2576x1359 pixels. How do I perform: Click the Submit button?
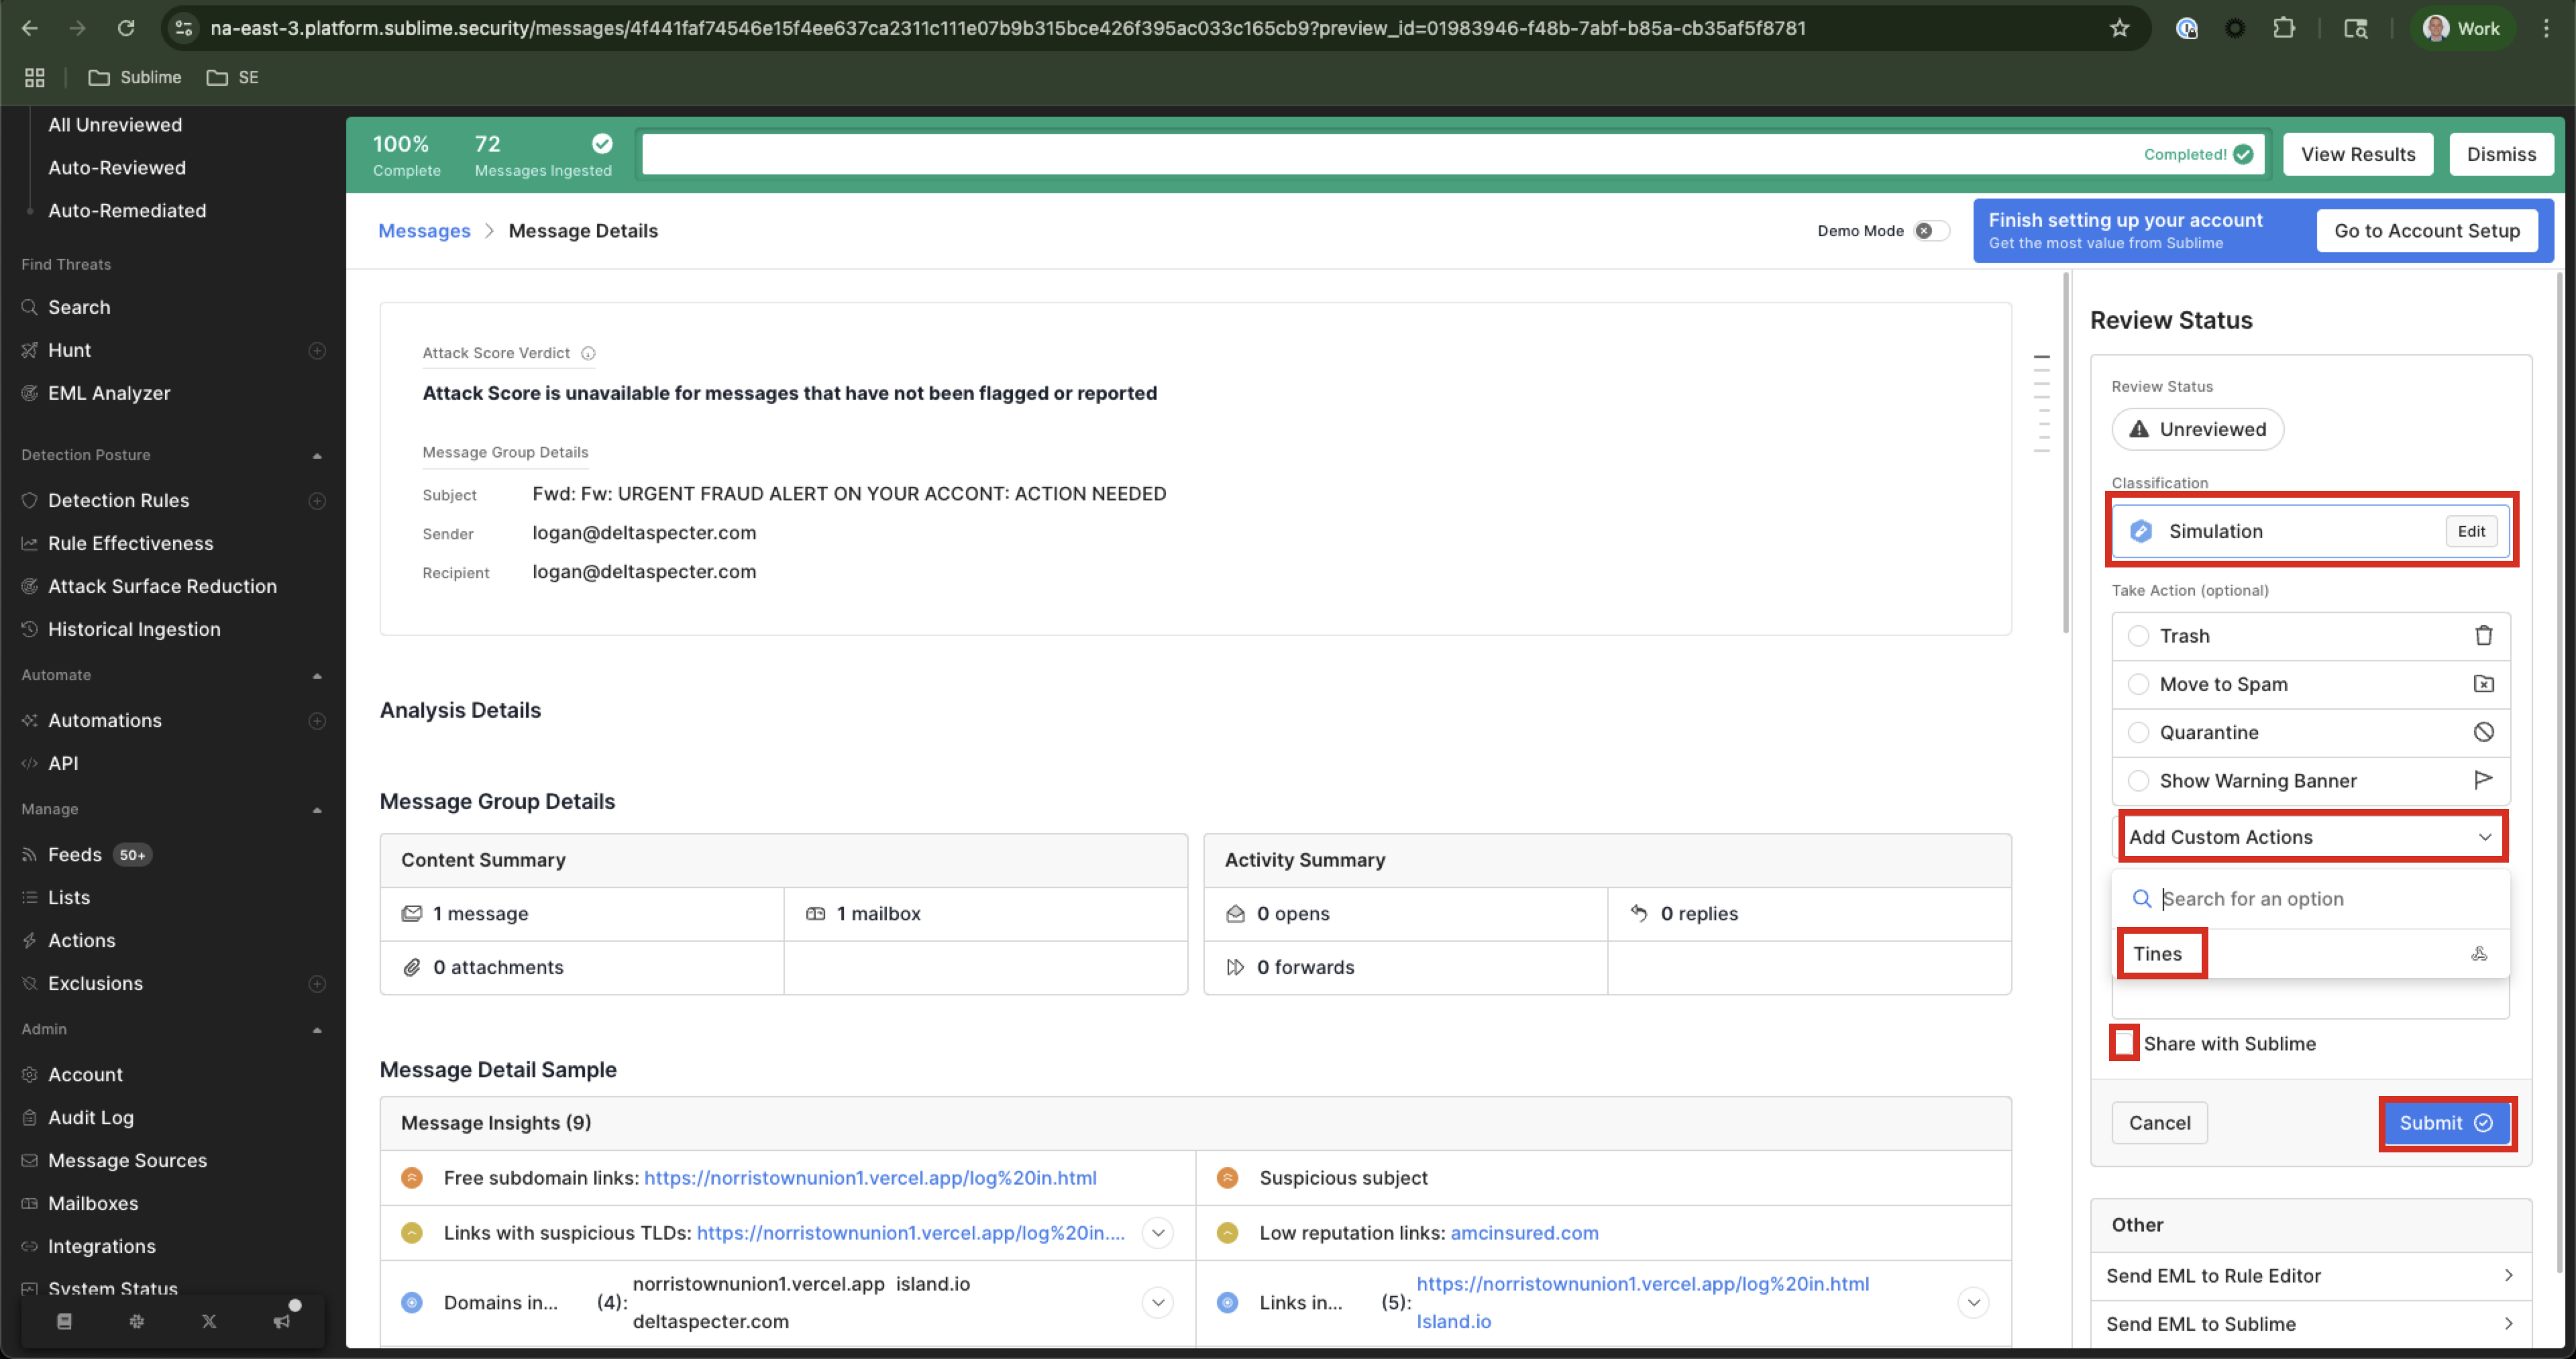(x=2445, y=1123)
